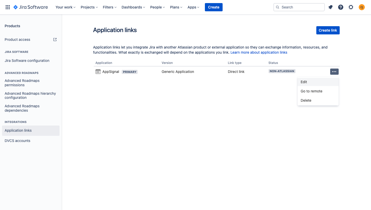Open the notifications bell icon
371x210 pixels.
click(x=330, y=7)
